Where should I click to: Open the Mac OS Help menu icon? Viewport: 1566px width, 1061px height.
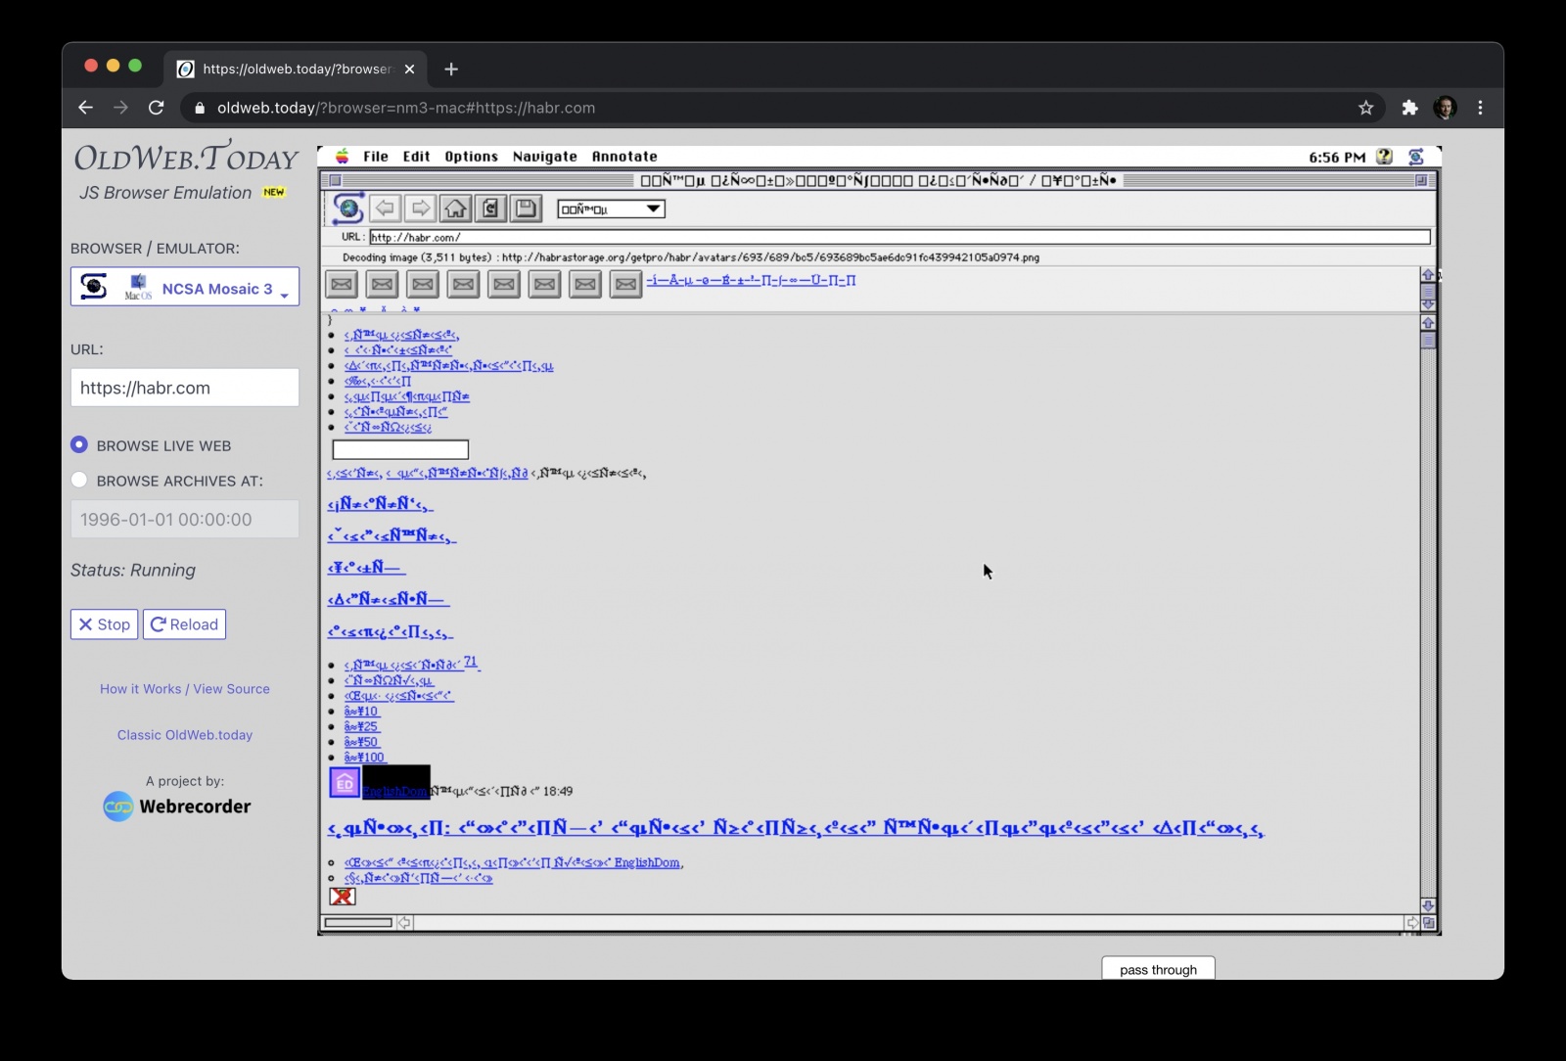[x=1384, y=157]
